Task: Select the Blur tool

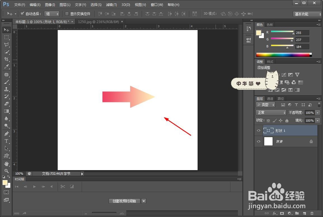Action: click(x=6, y=118)
